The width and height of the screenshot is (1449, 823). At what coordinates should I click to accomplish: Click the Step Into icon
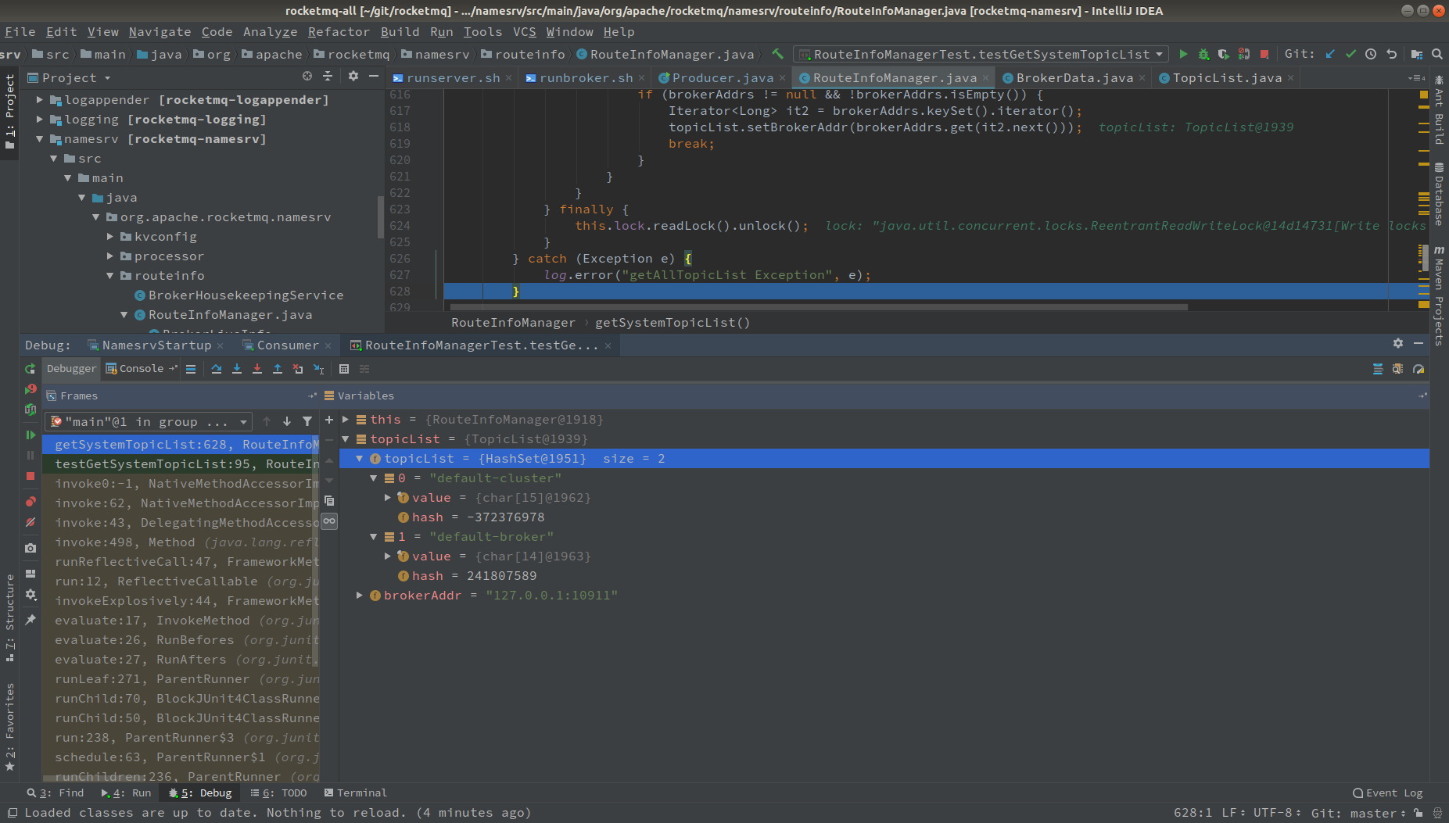(237, 369)
